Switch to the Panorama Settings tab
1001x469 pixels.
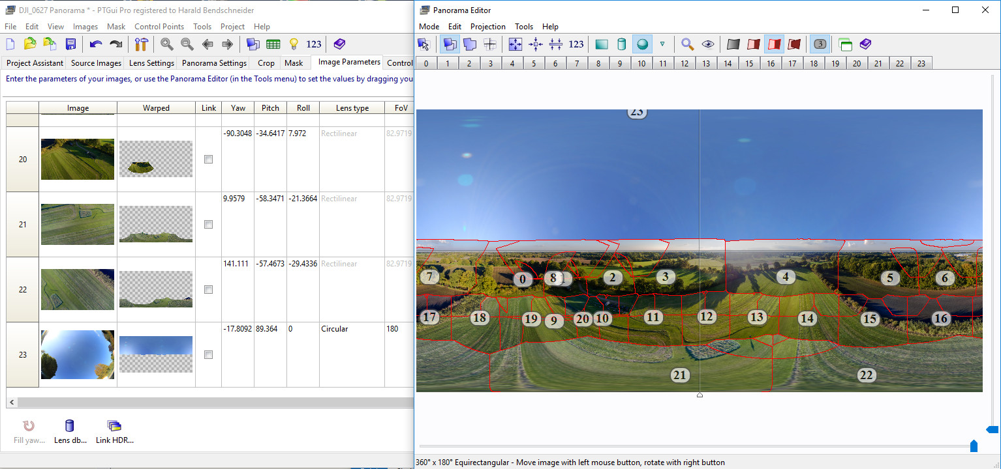tap(214, 63)
